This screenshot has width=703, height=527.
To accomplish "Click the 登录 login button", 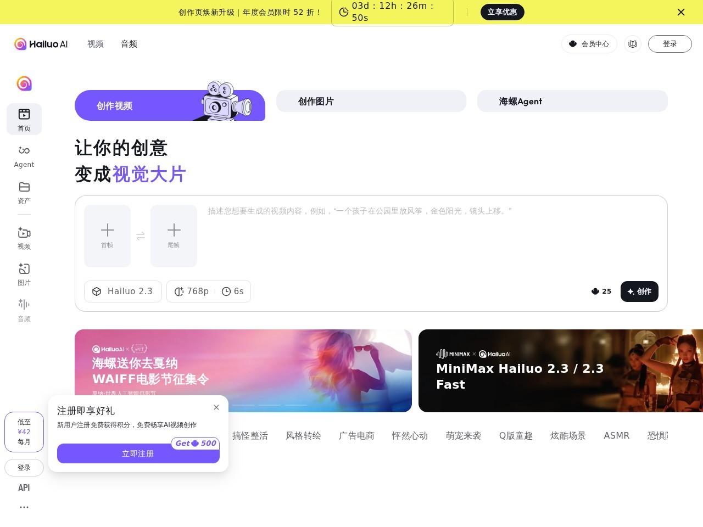I will pyautogui.click(x=670, y=44).
